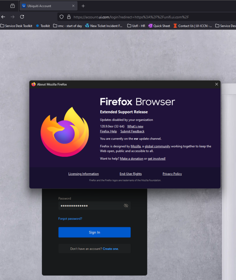The image size is (236, 280).
Task: Select the Ubiquiti Account tab
Action: (x=49, y=6)
